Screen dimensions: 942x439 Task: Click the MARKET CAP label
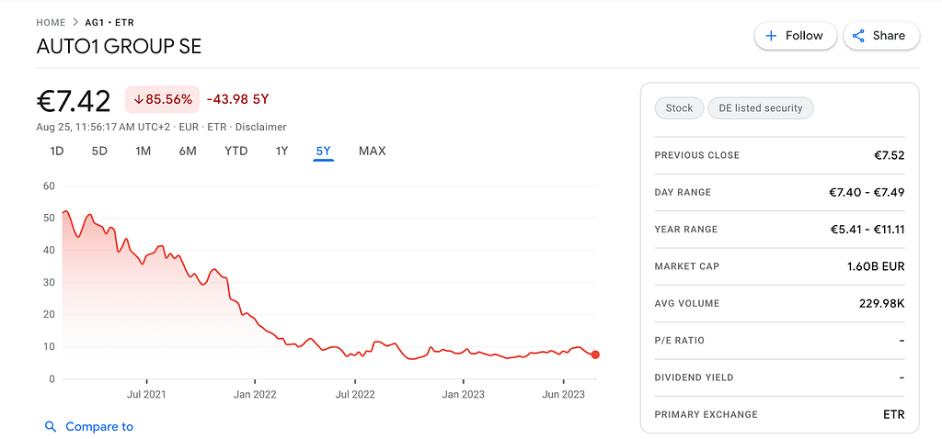point(686,266)
